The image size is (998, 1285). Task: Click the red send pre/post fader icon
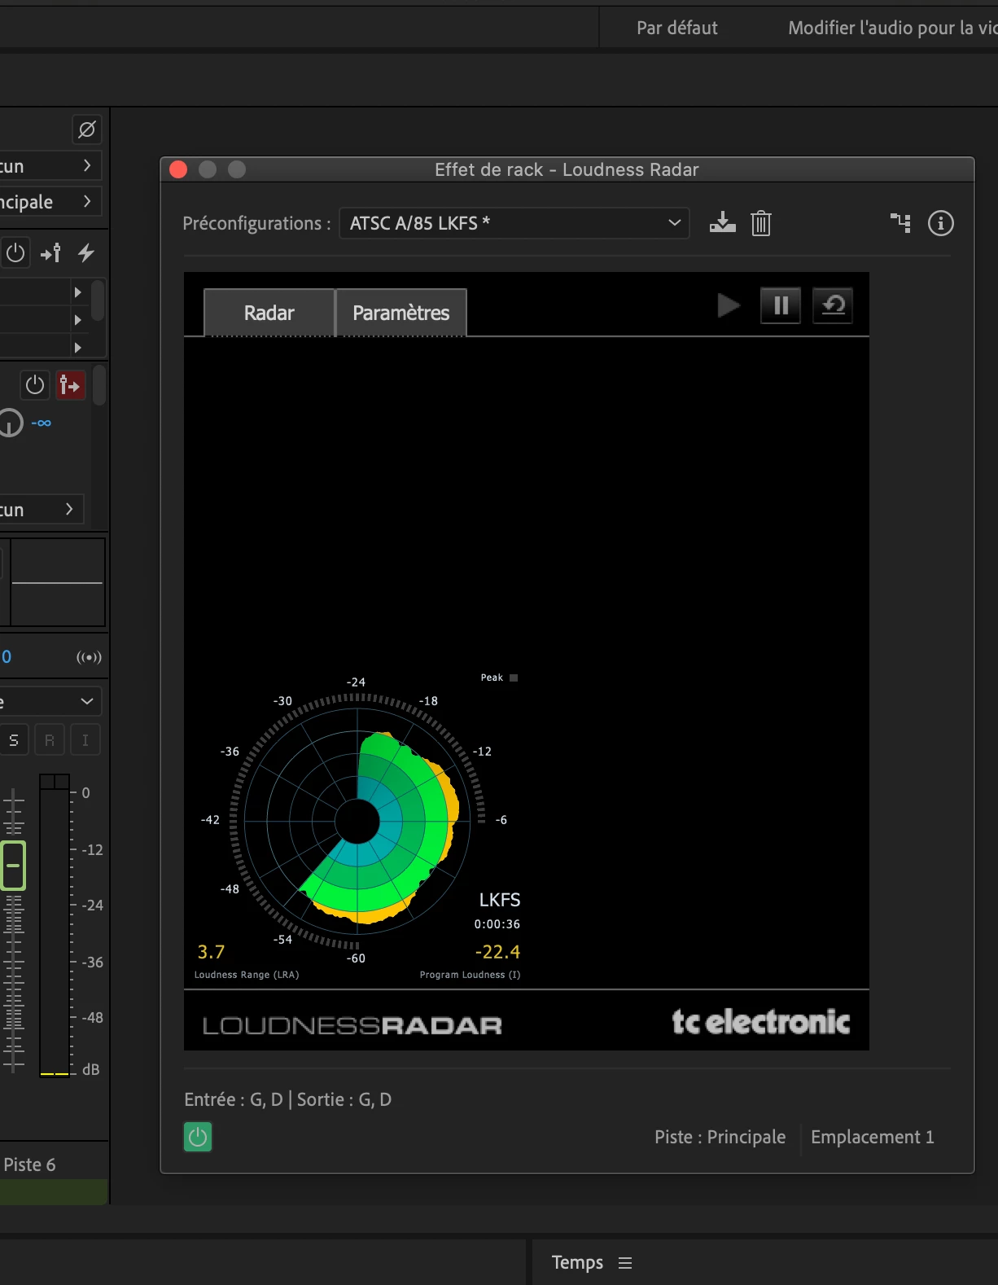tap(71, 385)
